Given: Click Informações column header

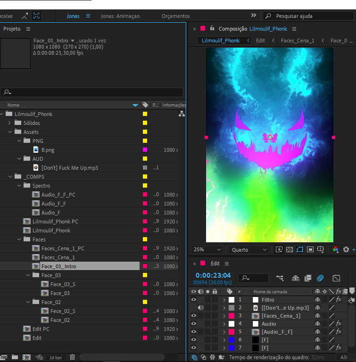Looking at the screenshot, I should [174, 105].
